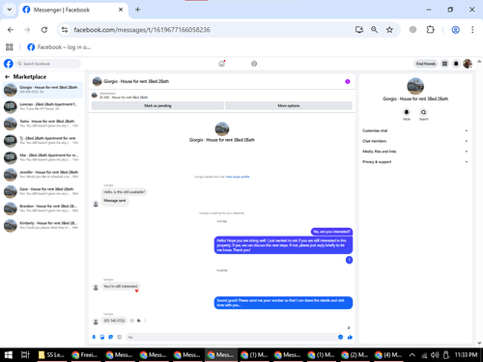
Task: Open Giorgio House for rent conversation
Action: coord(43,90)
